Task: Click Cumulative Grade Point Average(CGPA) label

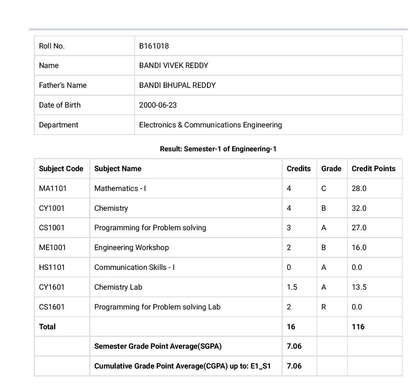Action: click(x=183, y=366)
